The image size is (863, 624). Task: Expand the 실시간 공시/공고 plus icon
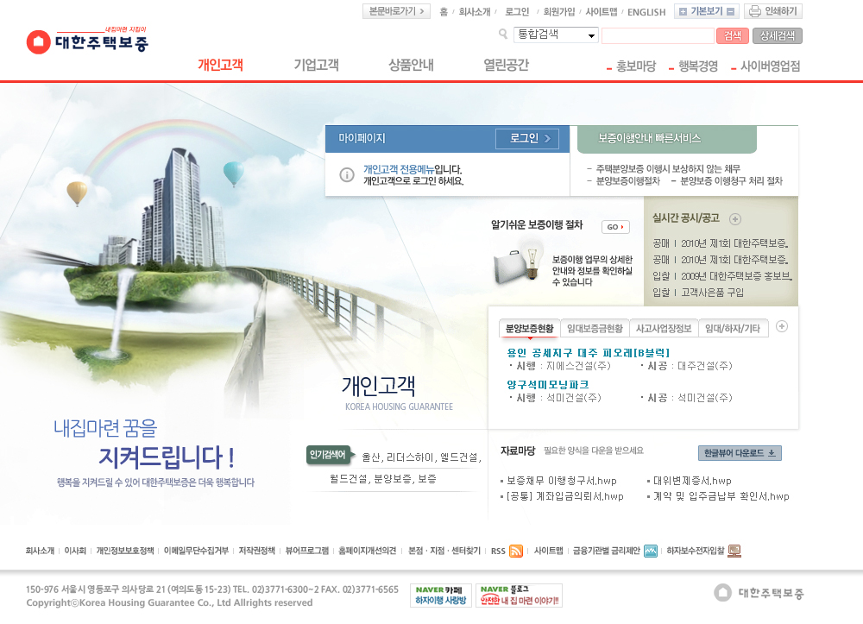(735, 218)
